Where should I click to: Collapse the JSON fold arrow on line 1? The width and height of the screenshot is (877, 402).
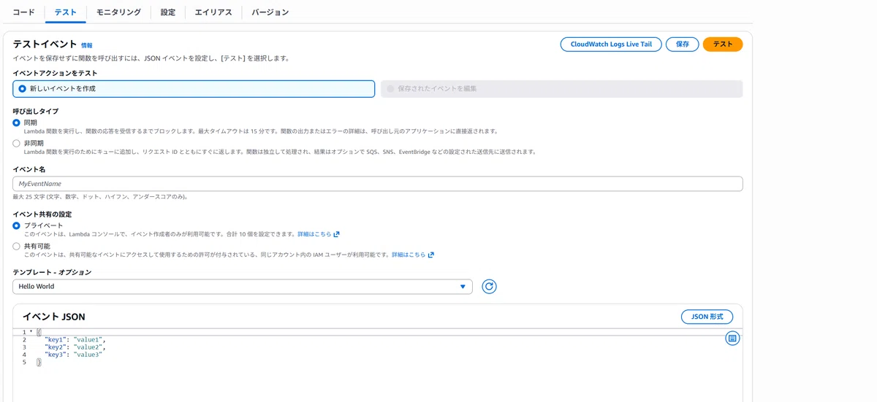[31, 332]
